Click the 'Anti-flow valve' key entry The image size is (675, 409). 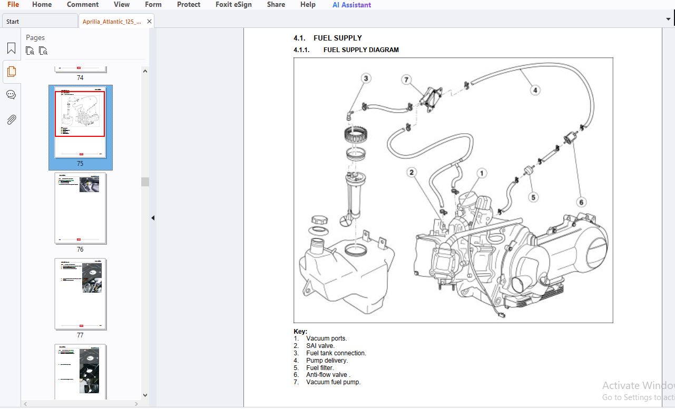328,375
